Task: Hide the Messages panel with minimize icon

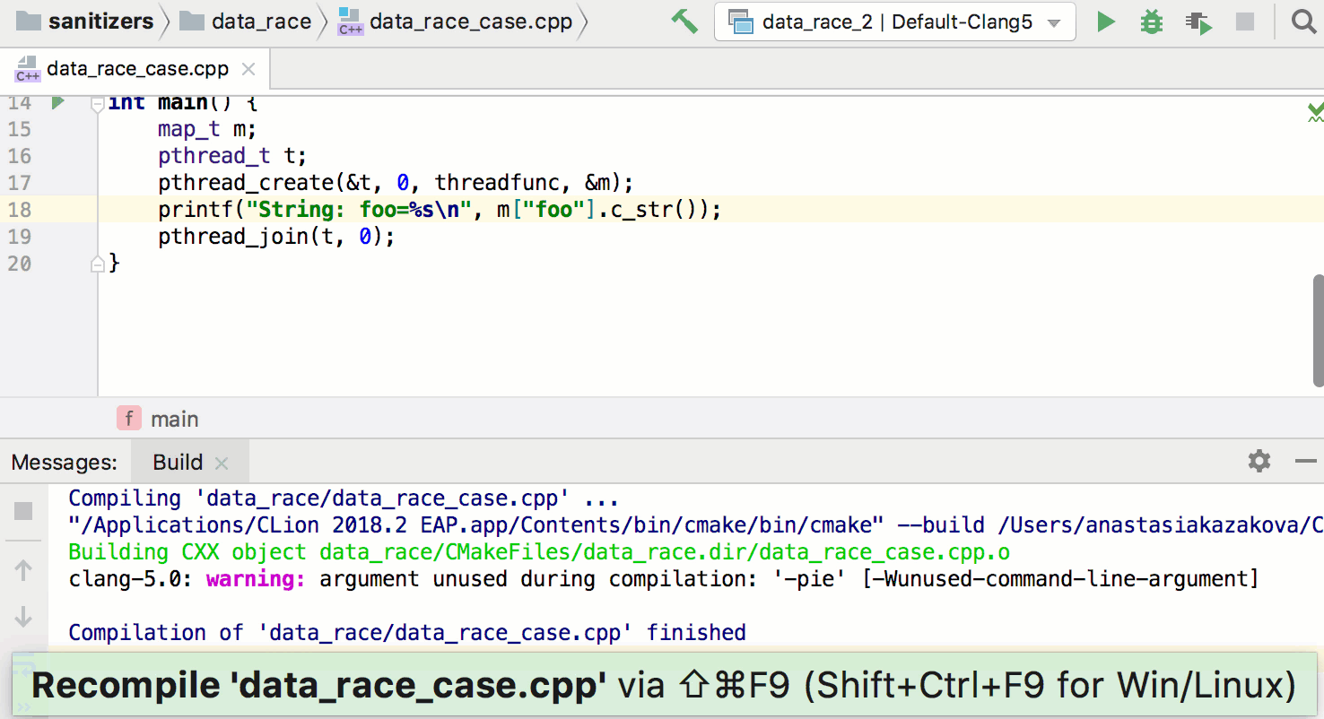Action: 1306,462
